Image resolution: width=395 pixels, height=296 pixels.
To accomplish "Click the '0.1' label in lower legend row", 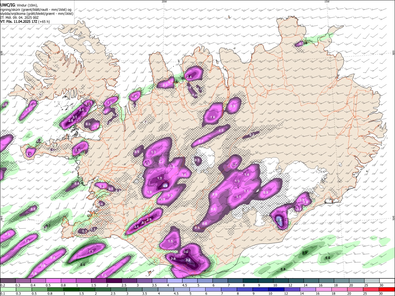I will tap(3, 294).
